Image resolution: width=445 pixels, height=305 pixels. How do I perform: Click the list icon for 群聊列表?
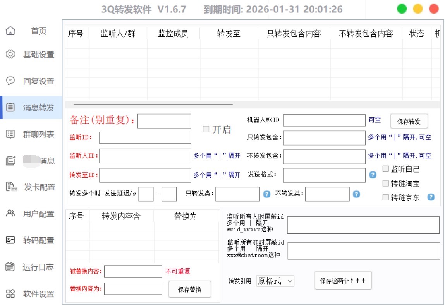click(10, 134)
